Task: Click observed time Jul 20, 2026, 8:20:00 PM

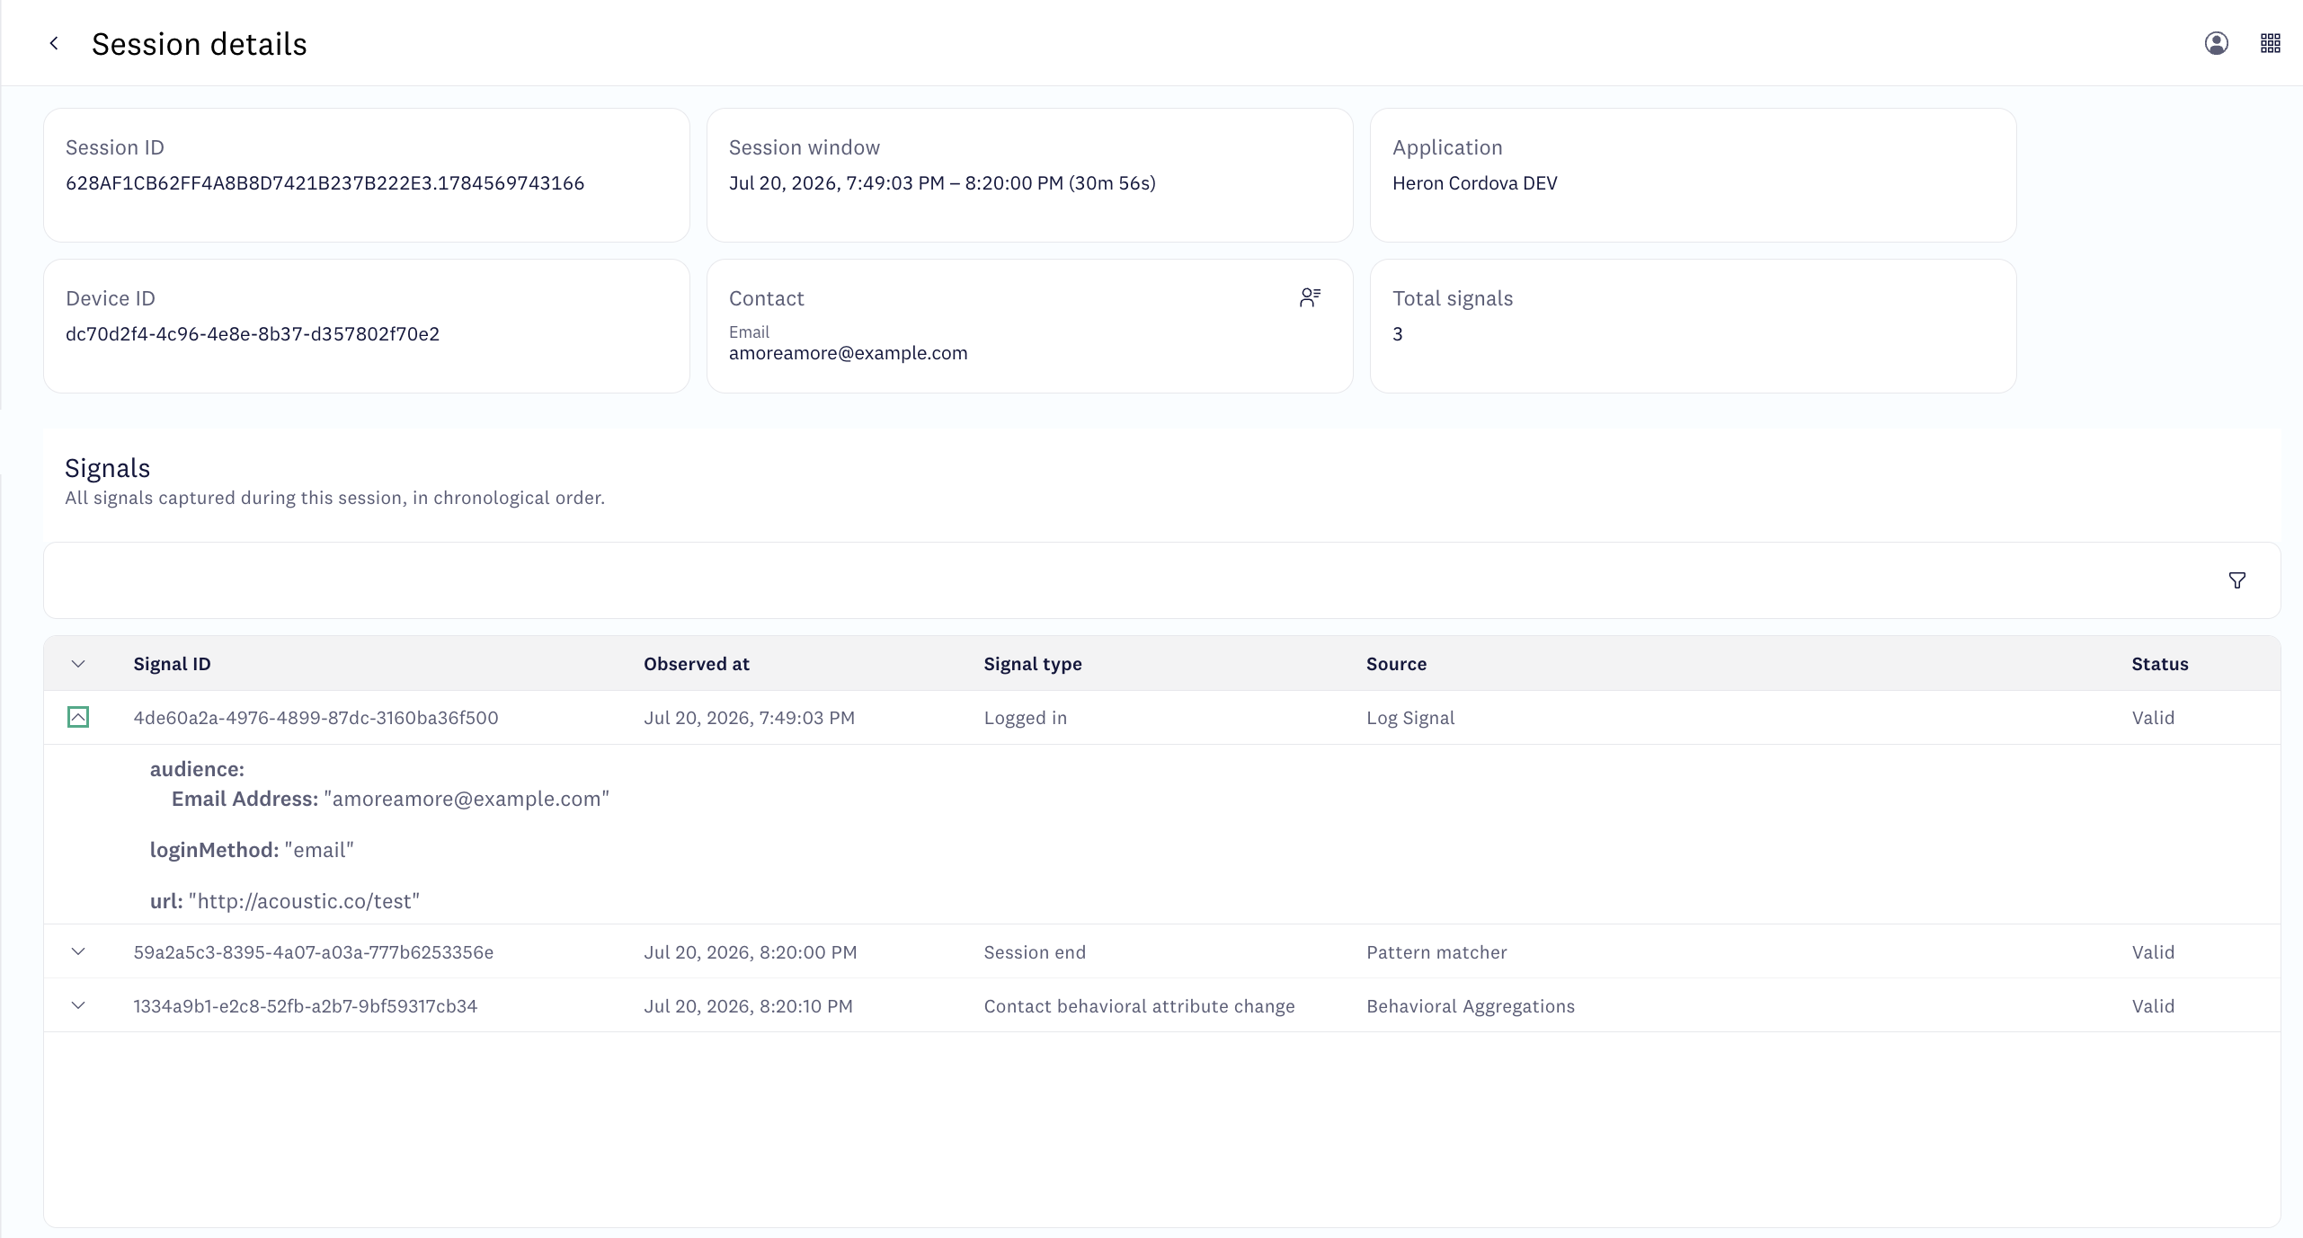Action: [x=750, y=952]
